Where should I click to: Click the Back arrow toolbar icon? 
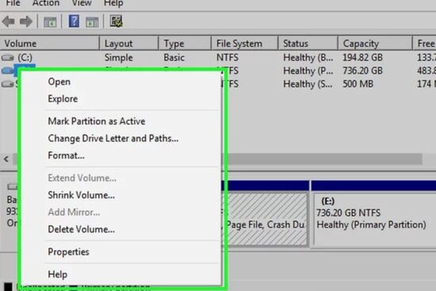pos(9,21)
